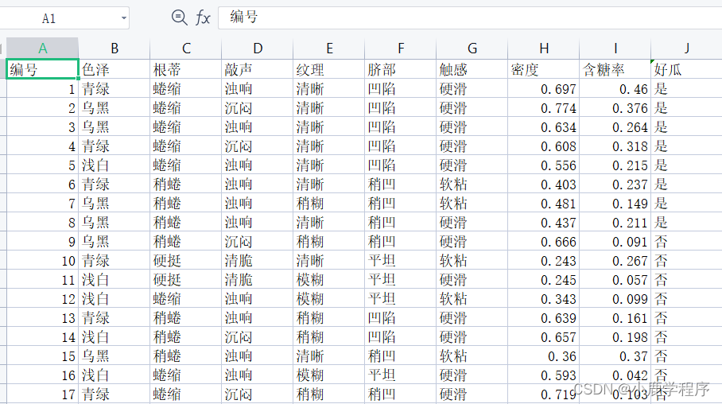722x404 pixels.
Task: Click the 色泽 header cell
Action: click(x=115, y=69)
